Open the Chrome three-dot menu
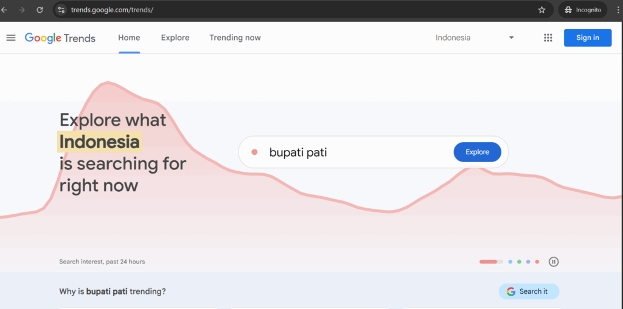Viewport: 623px width, 309px height. [618, 10]
